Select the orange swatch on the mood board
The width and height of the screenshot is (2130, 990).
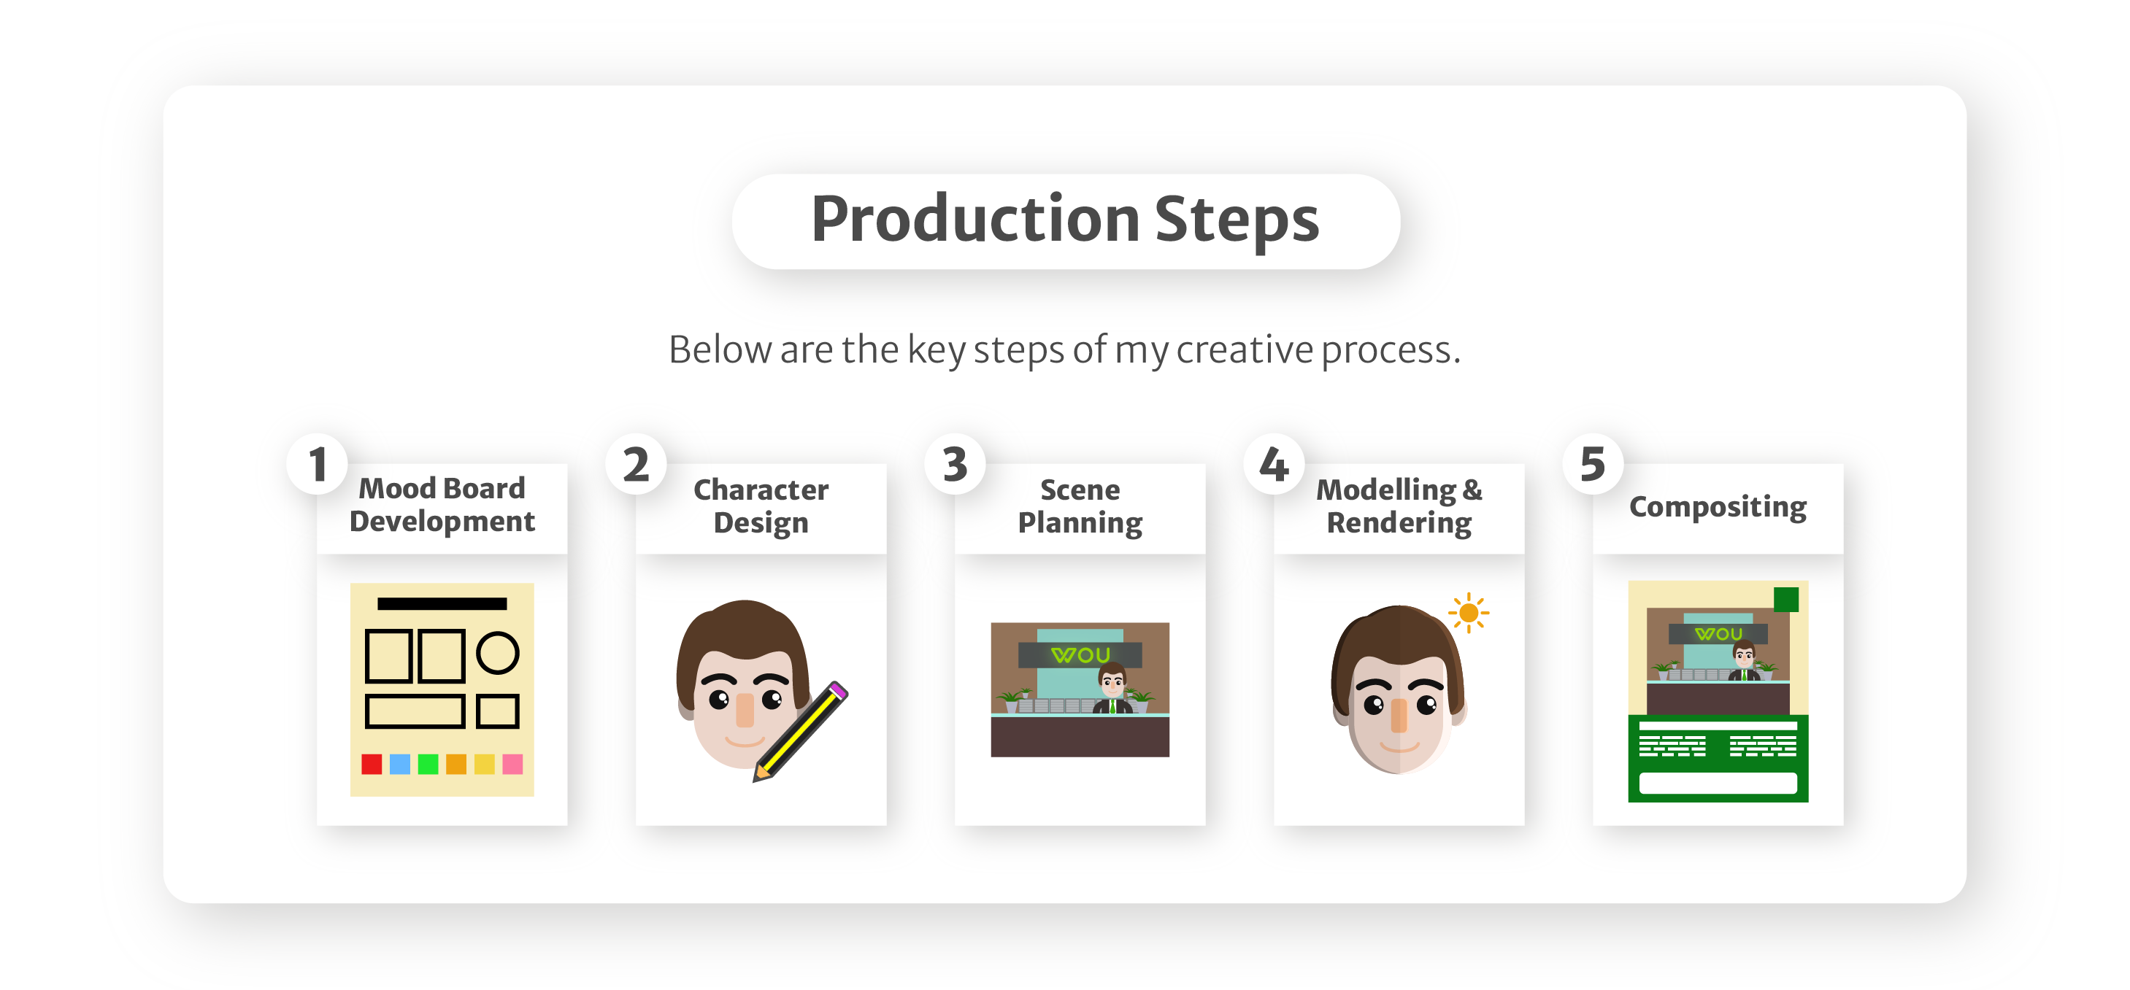(455, 764)
